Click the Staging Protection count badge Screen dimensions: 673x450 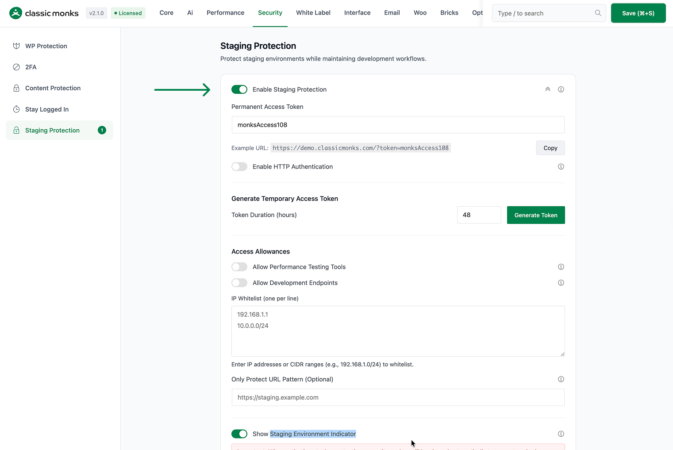point(102,130)
